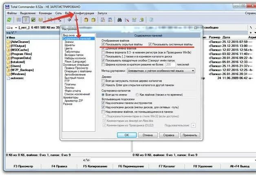Click folder icon next to Program Files
Viewport: 256px width, 175px height.
click(x=8, y=54)
